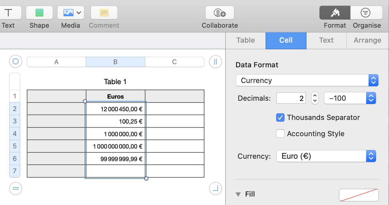Collapse the Fill section
389x205 pixels.
click(238, 194)
